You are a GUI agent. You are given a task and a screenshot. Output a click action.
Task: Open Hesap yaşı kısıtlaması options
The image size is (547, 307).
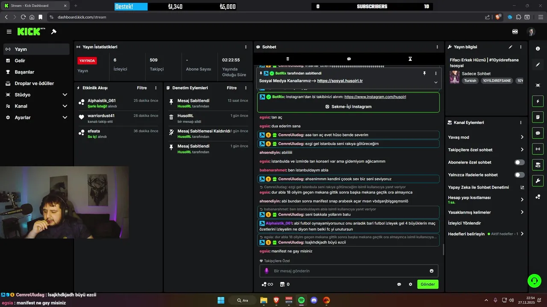pyautogui.click(x=486, y=200)
